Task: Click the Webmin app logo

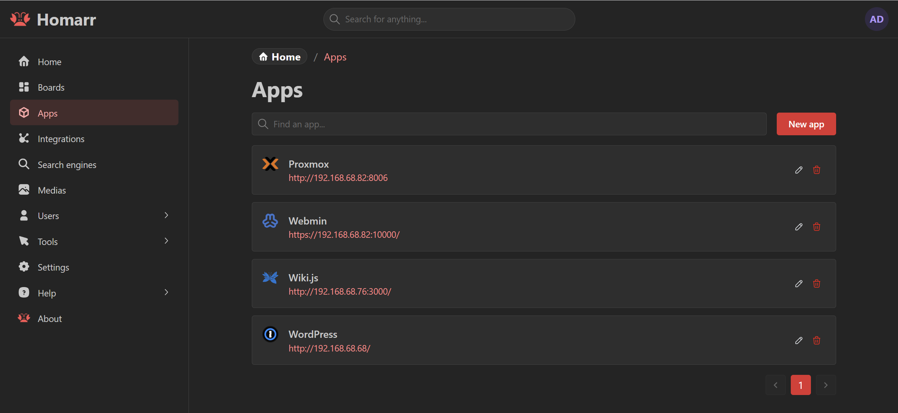Action: [270, 221]
